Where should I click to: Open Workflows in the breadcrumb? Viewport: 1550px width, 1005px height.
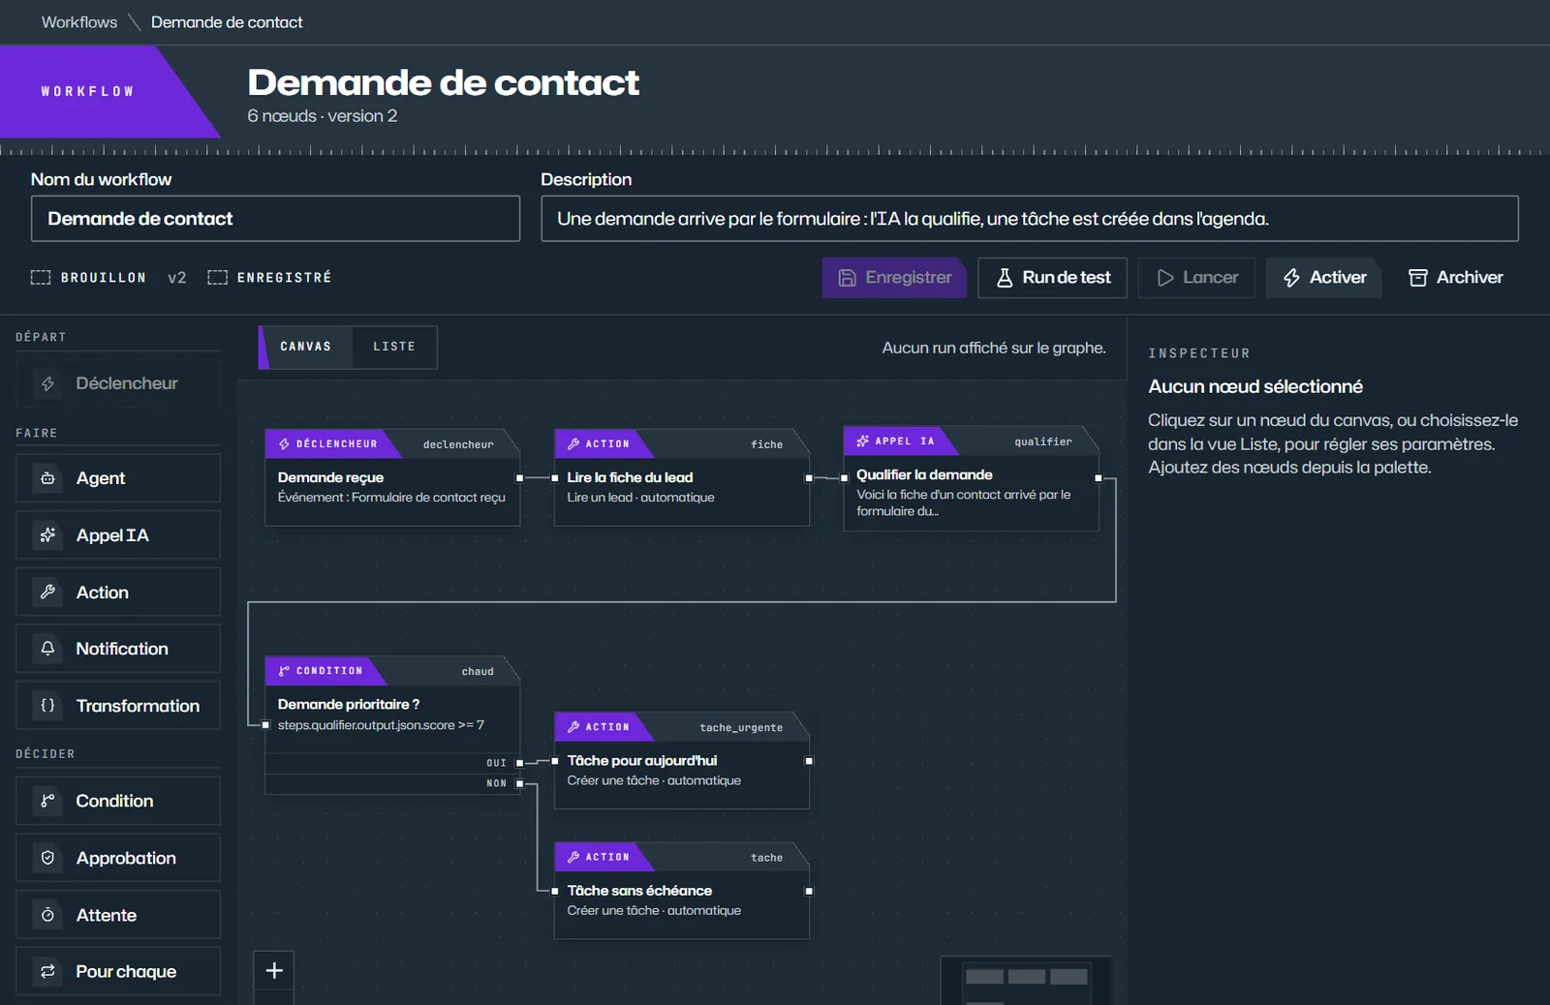point(79,22)
